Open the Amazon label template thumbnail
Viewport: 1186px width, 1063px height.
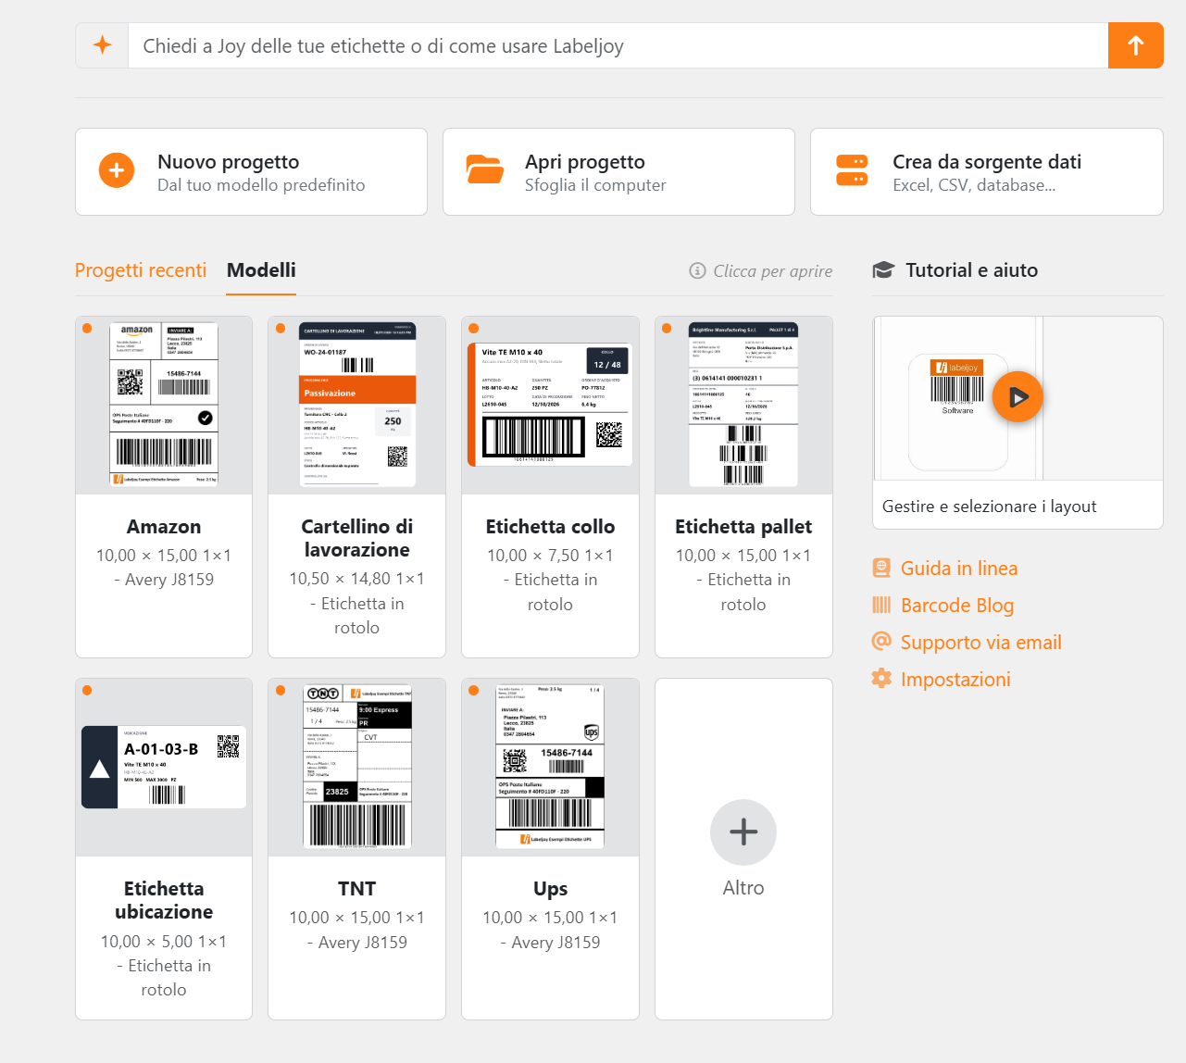click(x=164, y=405)
